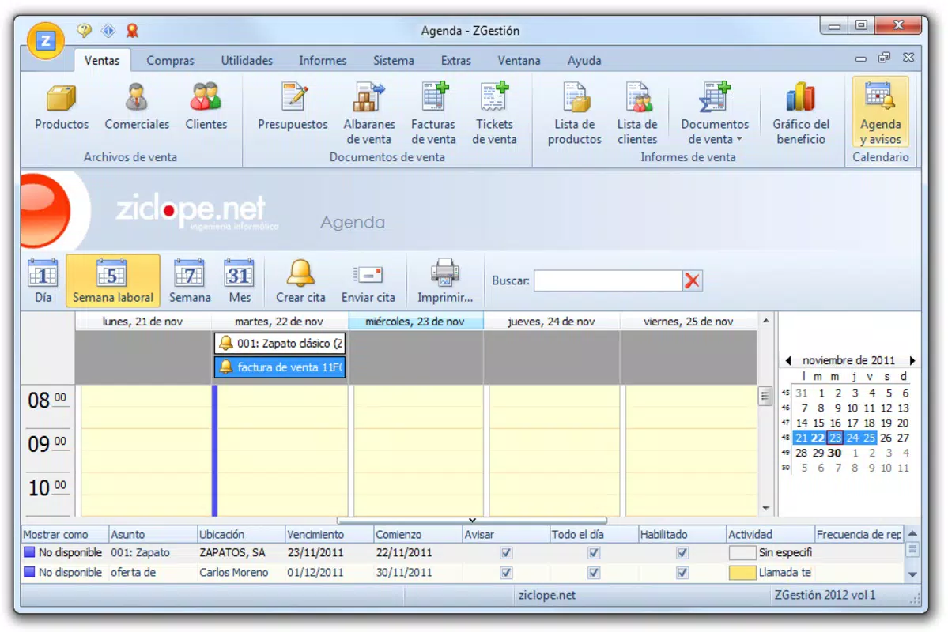
Task: Open the Ventana menu
Action: pyautogui.click(x=519, y=60)
